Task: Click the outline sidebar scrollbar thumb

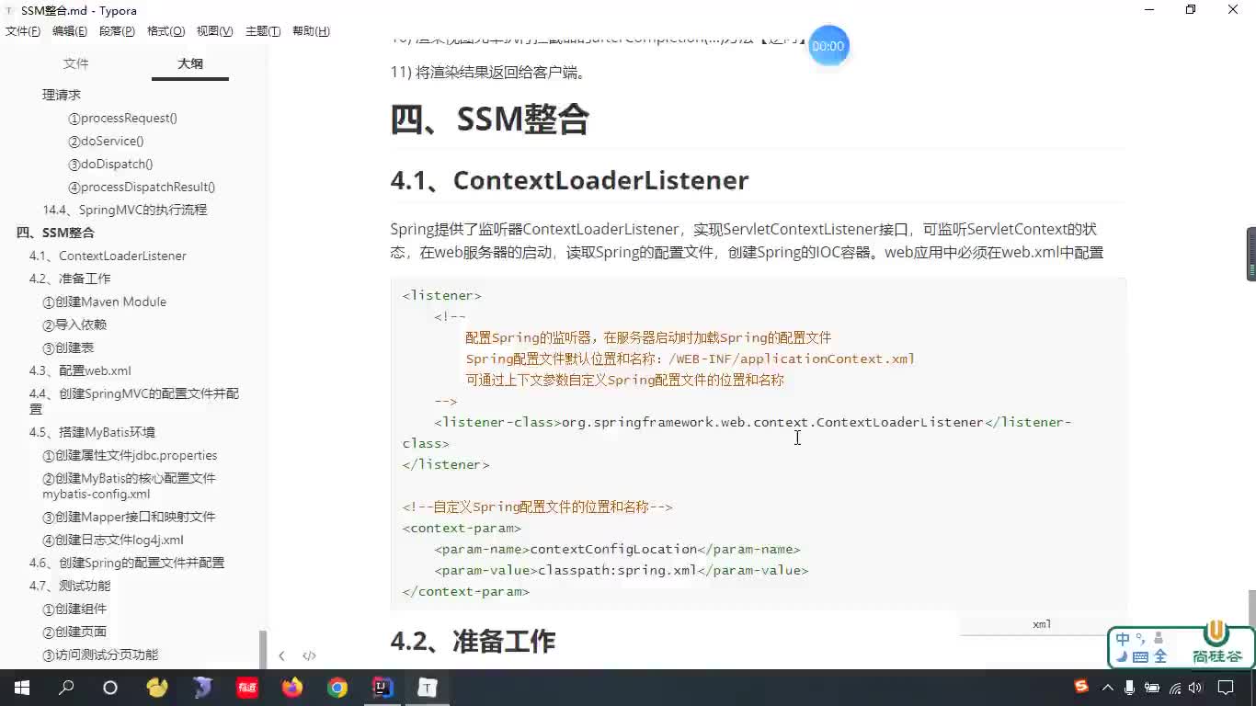Action: point(263,649)
